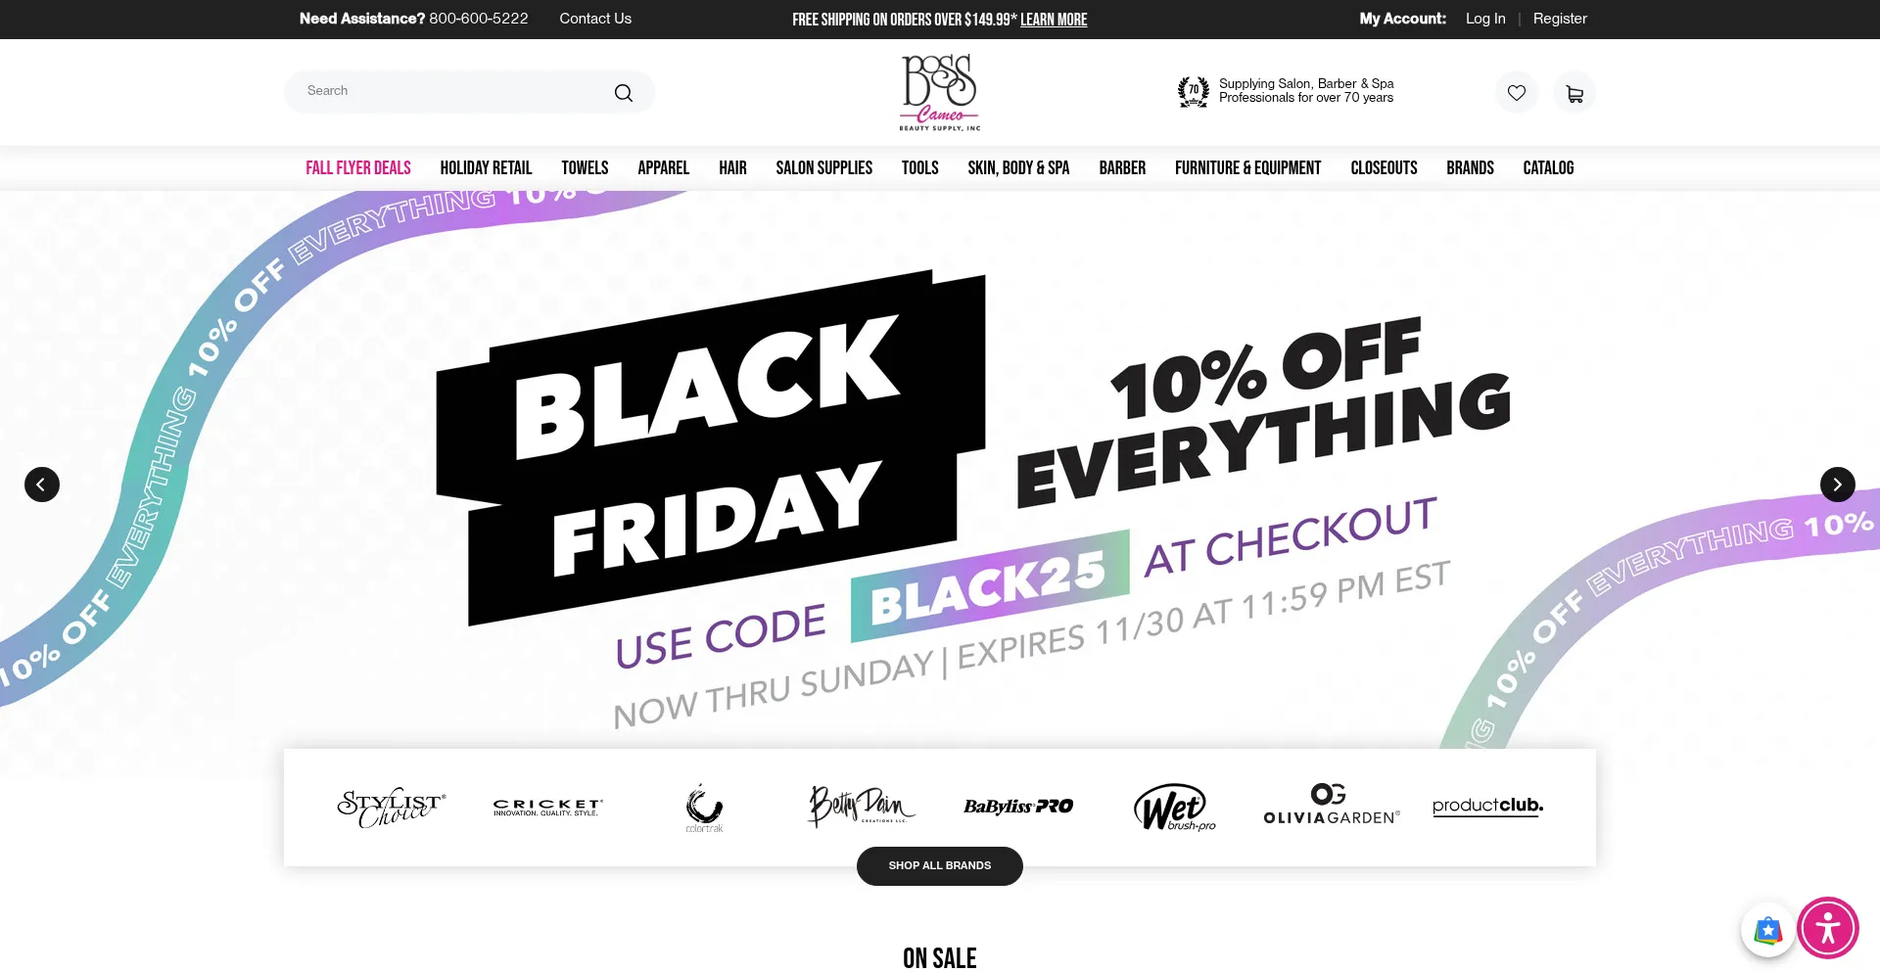Image resolution: width=1880 pixels, height=972 pixels.
Task: Select the Wet Brush Pro logo
Action: pyautogui.click(x=1174, y=808)
